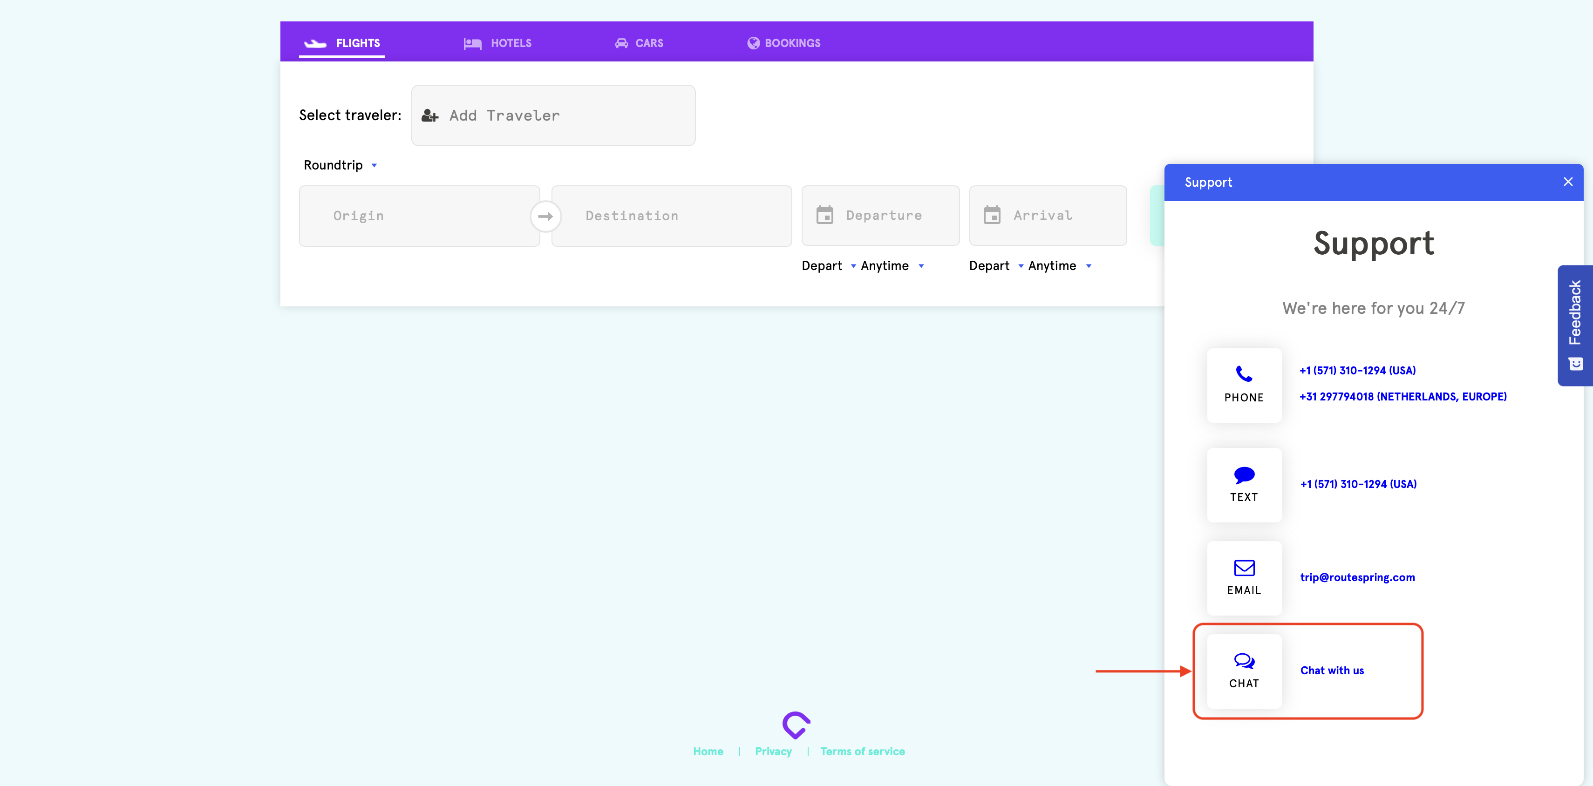
Task: Click the bed icon in Hotels tab
Action: coord(472,43)
